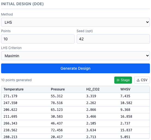Select the H2_CO2 cell 3.319

click(x=91, y=96)
